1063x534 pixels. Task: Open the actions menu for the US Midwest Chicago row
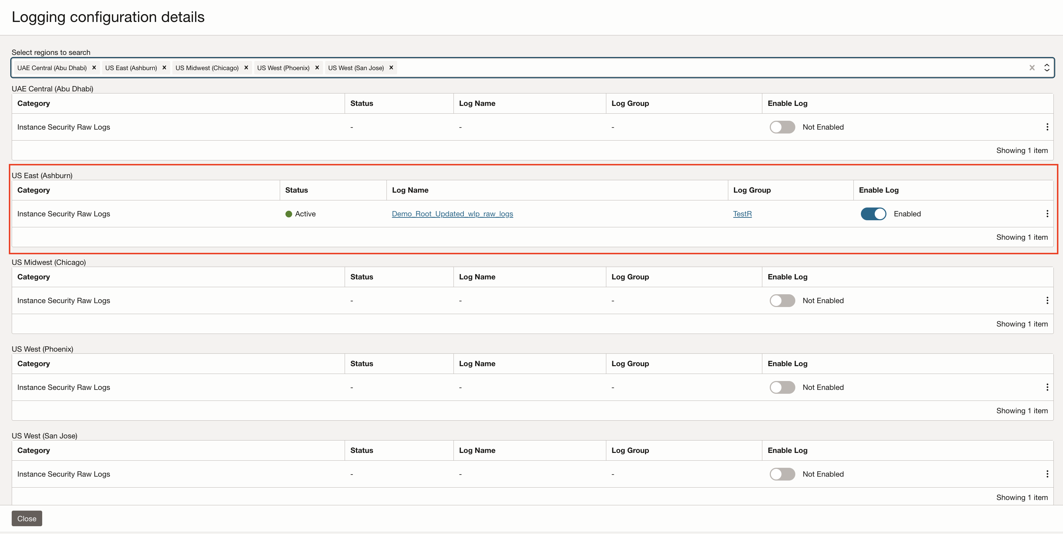[1047, 300]
